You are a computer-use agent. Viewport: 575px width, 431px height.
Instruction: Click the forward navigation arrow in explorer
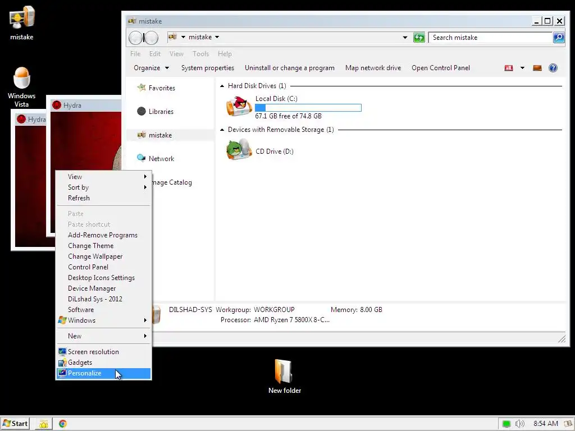pyautogui.click(x=151, y=38)
